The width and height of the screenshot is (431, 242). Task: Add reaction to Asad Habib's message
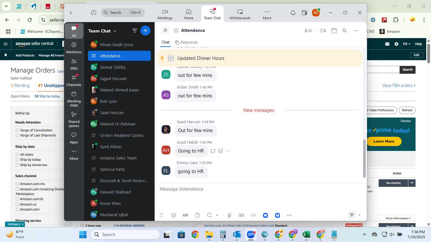coord(221,151)
